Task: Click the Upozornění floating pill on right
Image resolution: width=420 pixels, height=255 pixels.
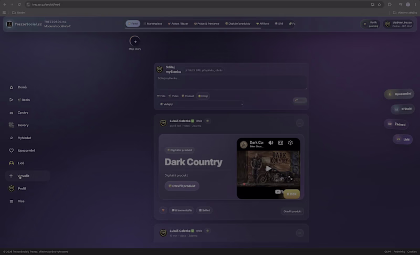Action: click(x=400, y=94)
